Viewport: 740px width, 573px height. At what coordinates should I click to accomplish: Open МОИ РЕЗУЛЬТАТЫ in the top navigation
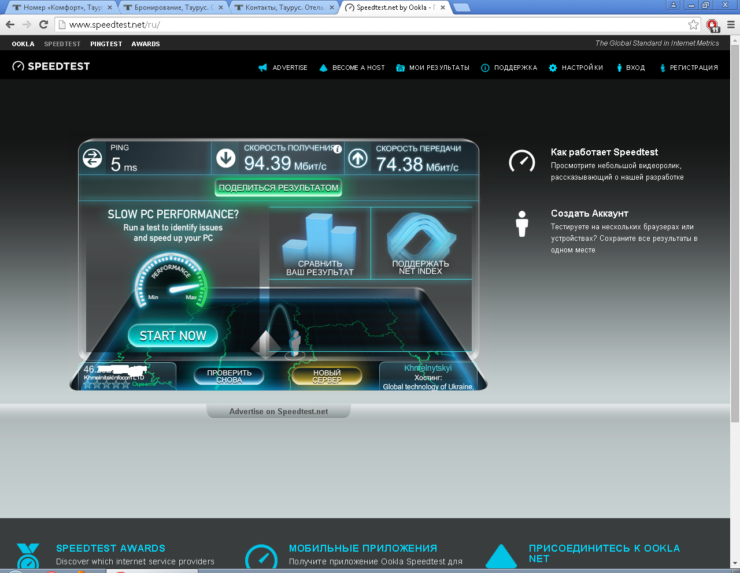point(432,68)
